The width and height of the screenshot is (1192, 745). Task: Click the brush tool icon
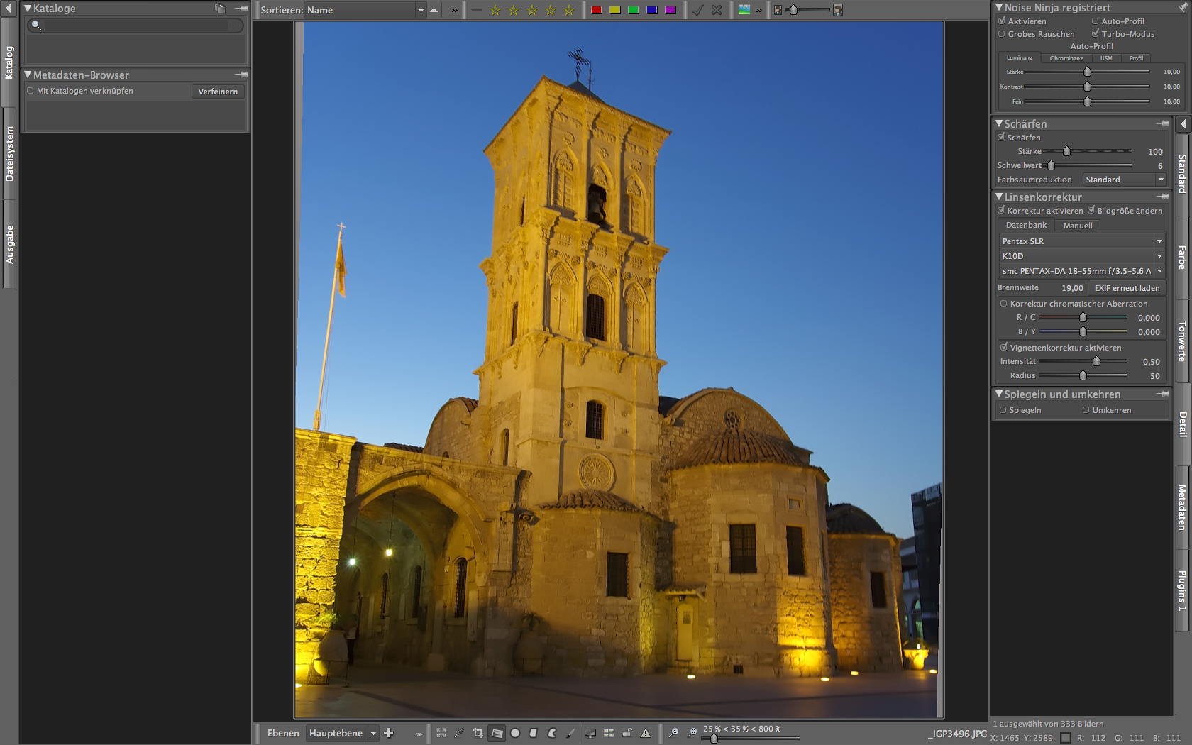(x=570, y=733)
